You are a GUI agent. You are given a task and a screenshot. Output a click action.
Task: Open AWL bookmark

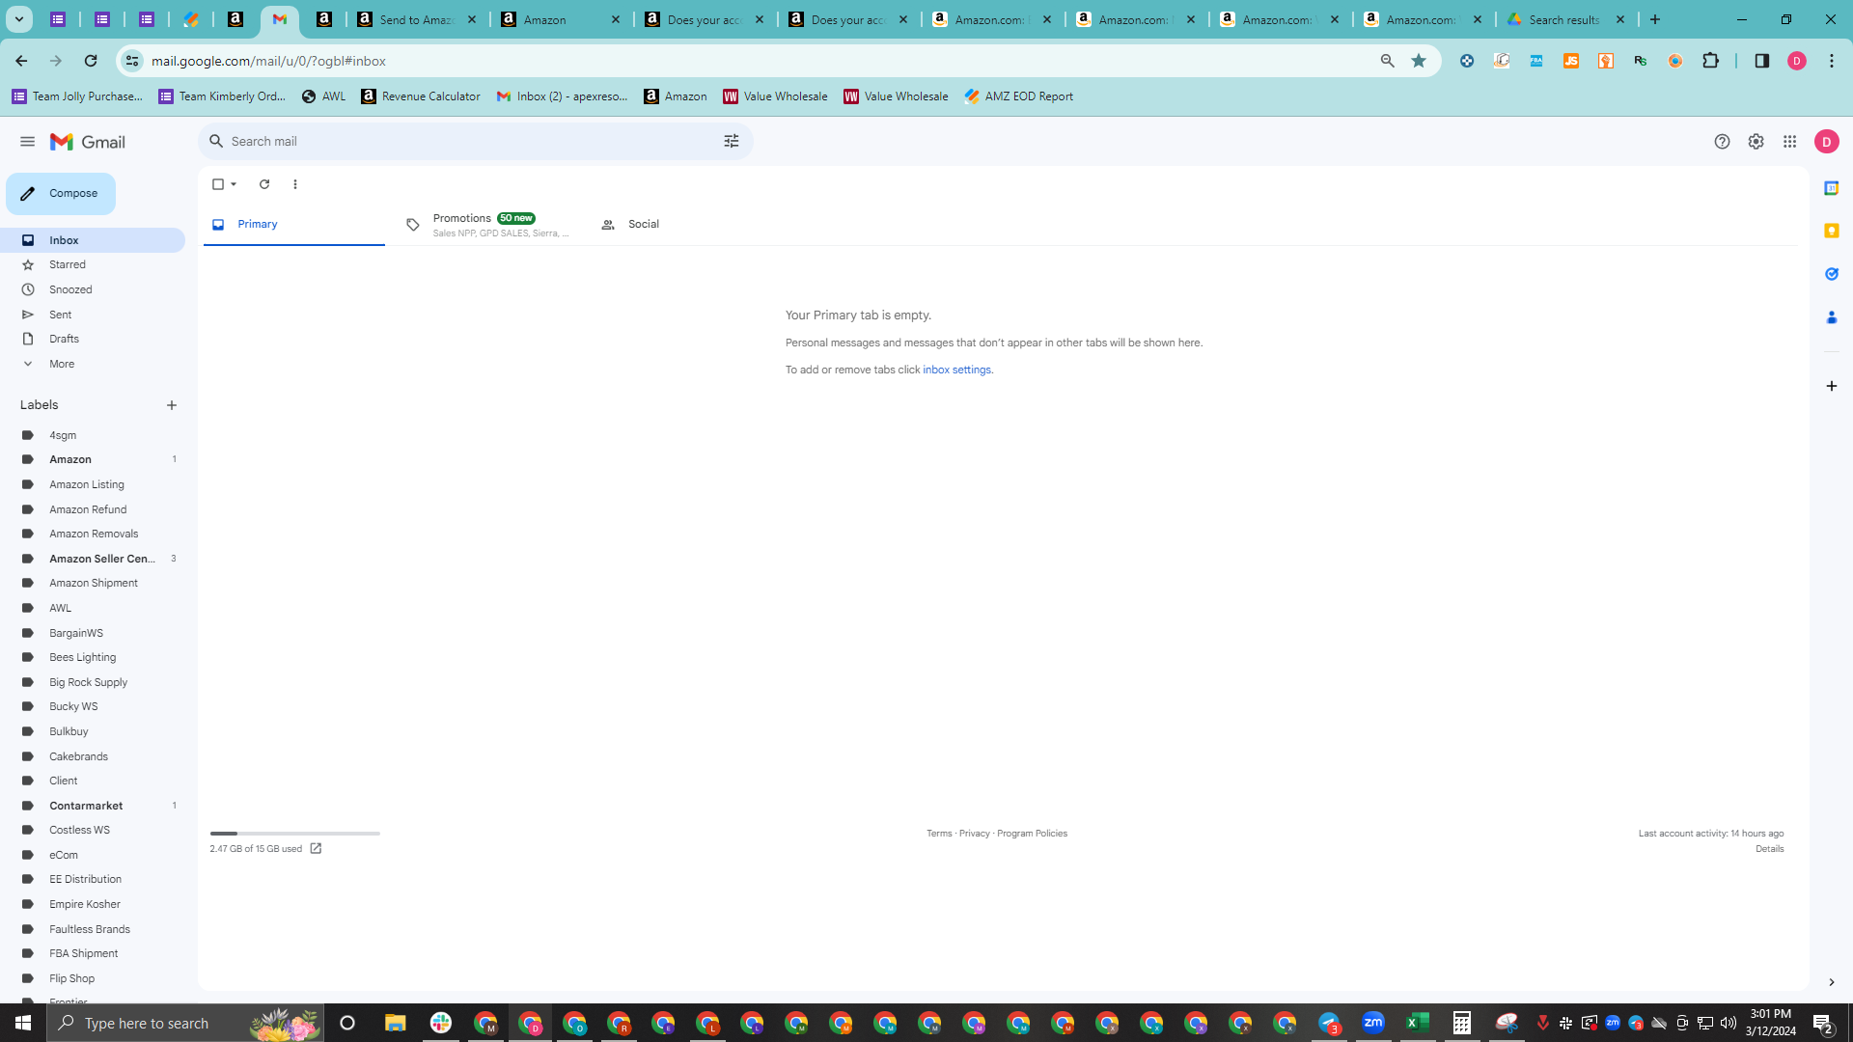tap(324, 96)
